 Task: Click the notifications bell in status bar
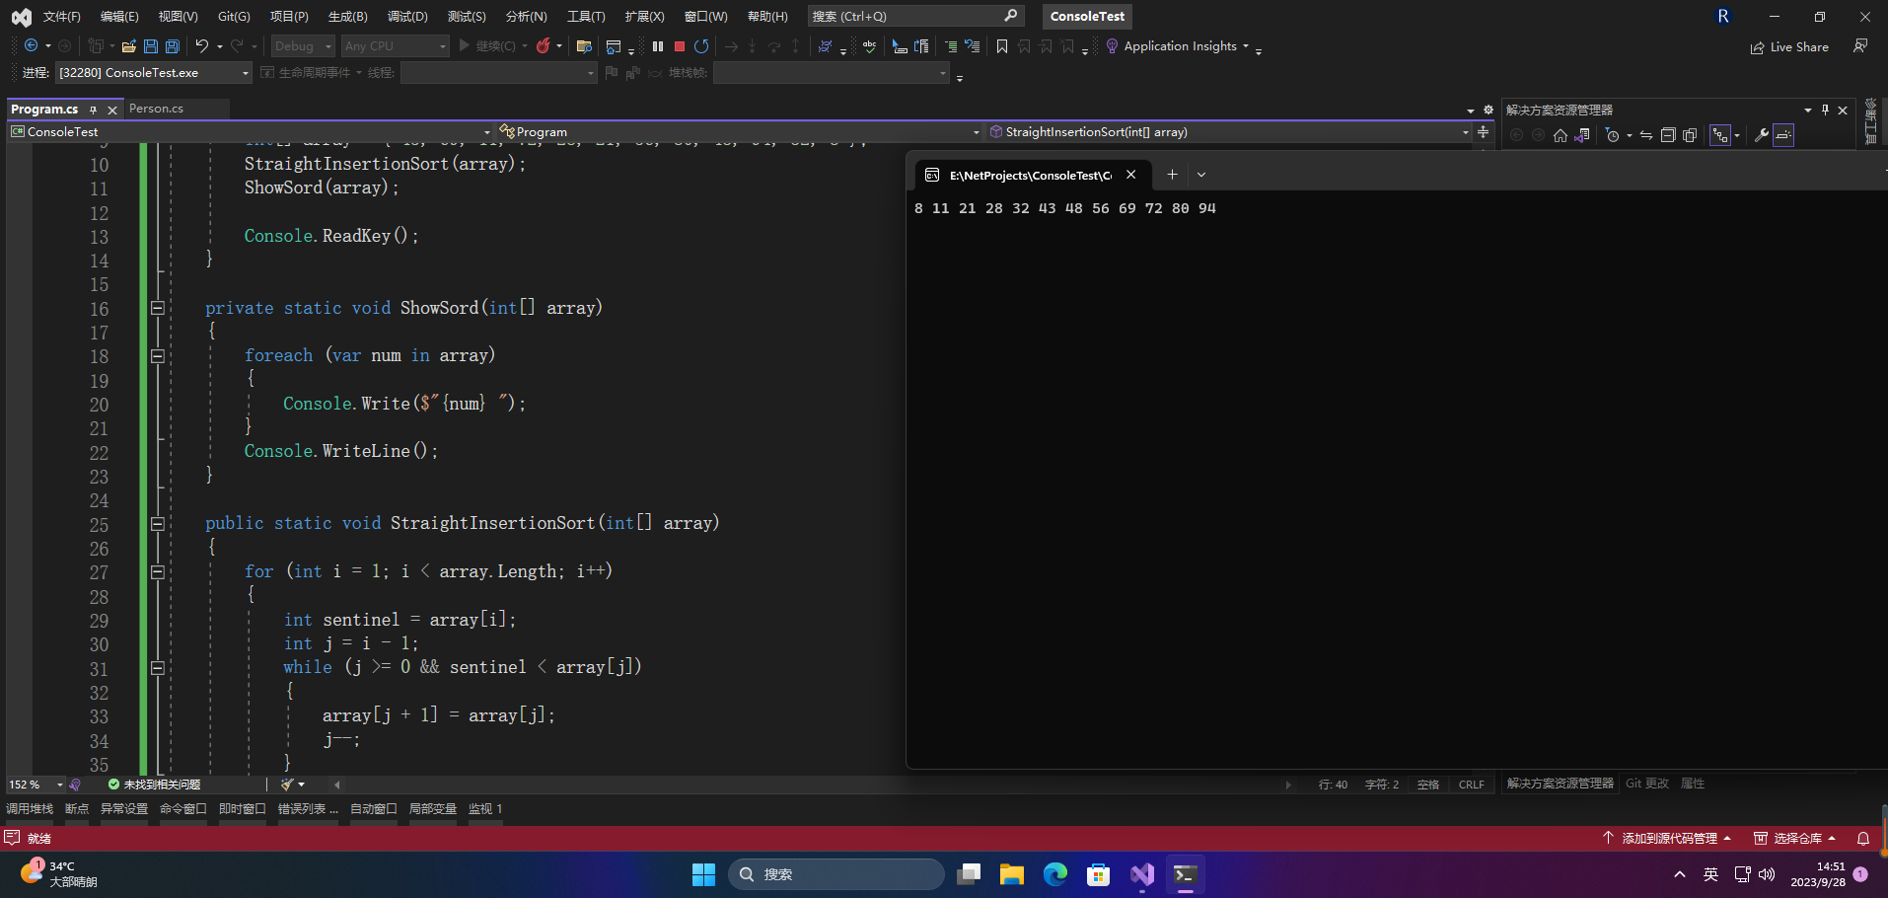1863,839
